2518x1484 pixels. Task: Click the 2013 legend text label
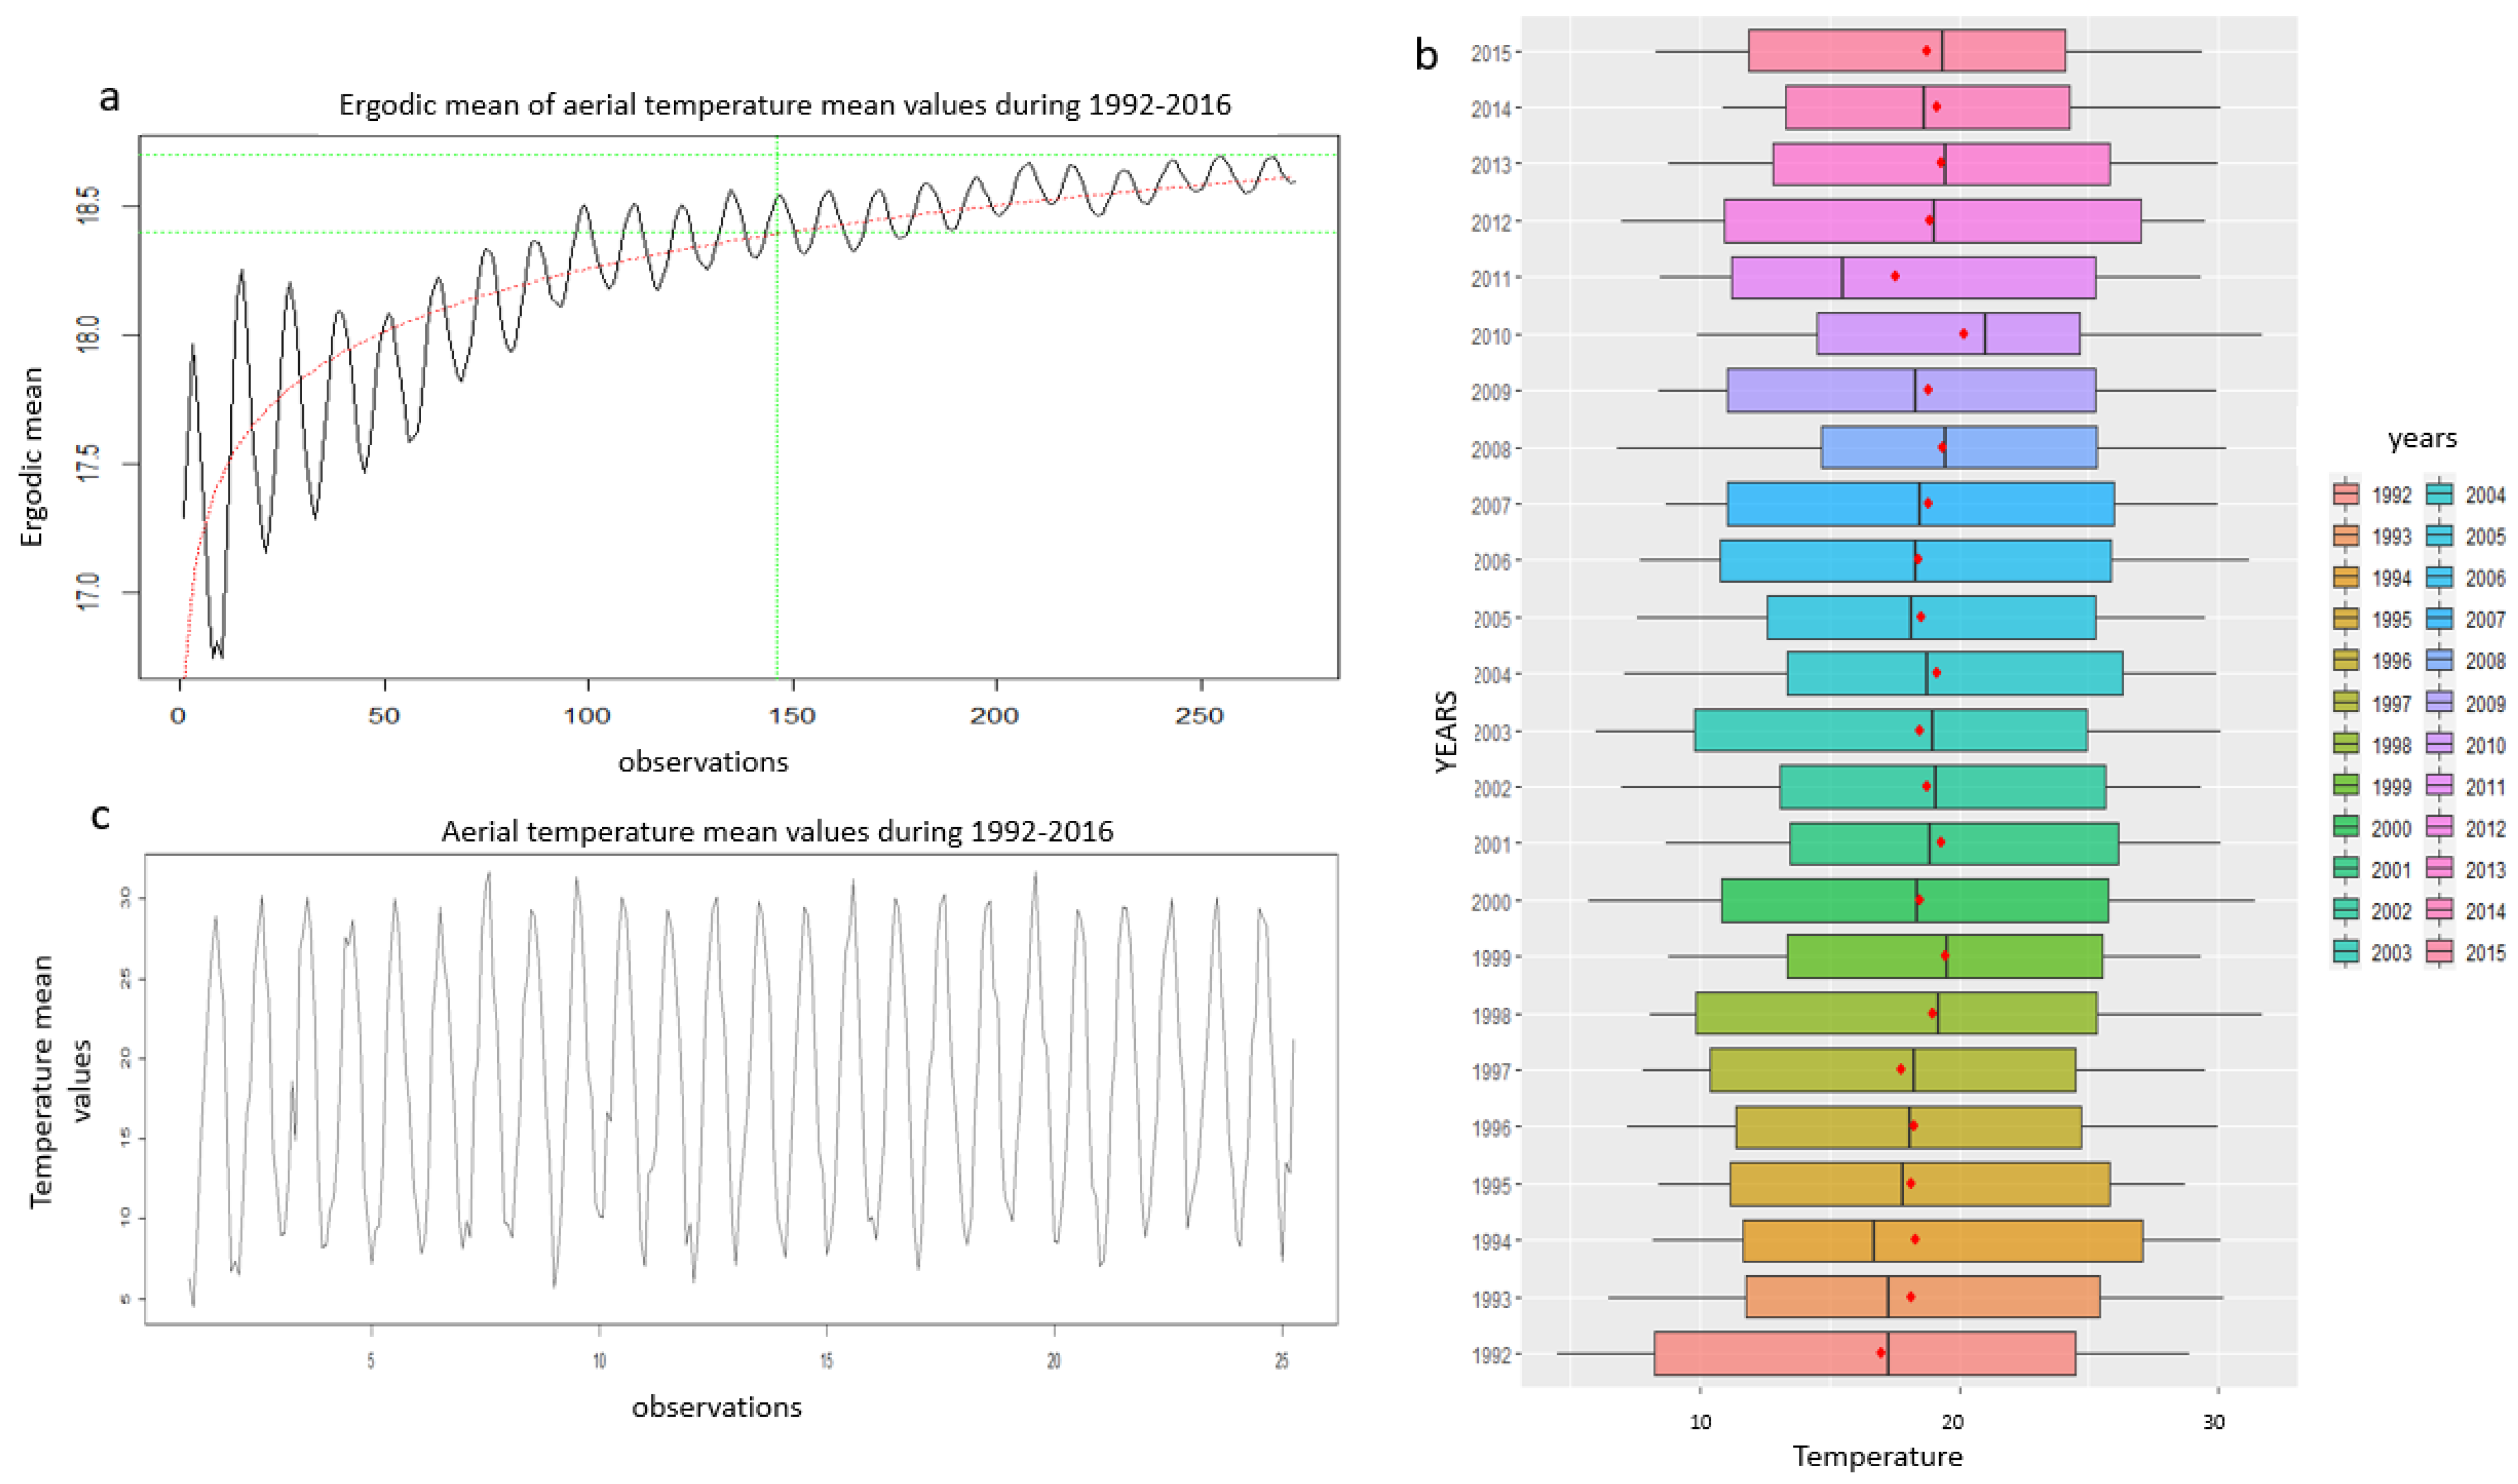pos(2485,870)
